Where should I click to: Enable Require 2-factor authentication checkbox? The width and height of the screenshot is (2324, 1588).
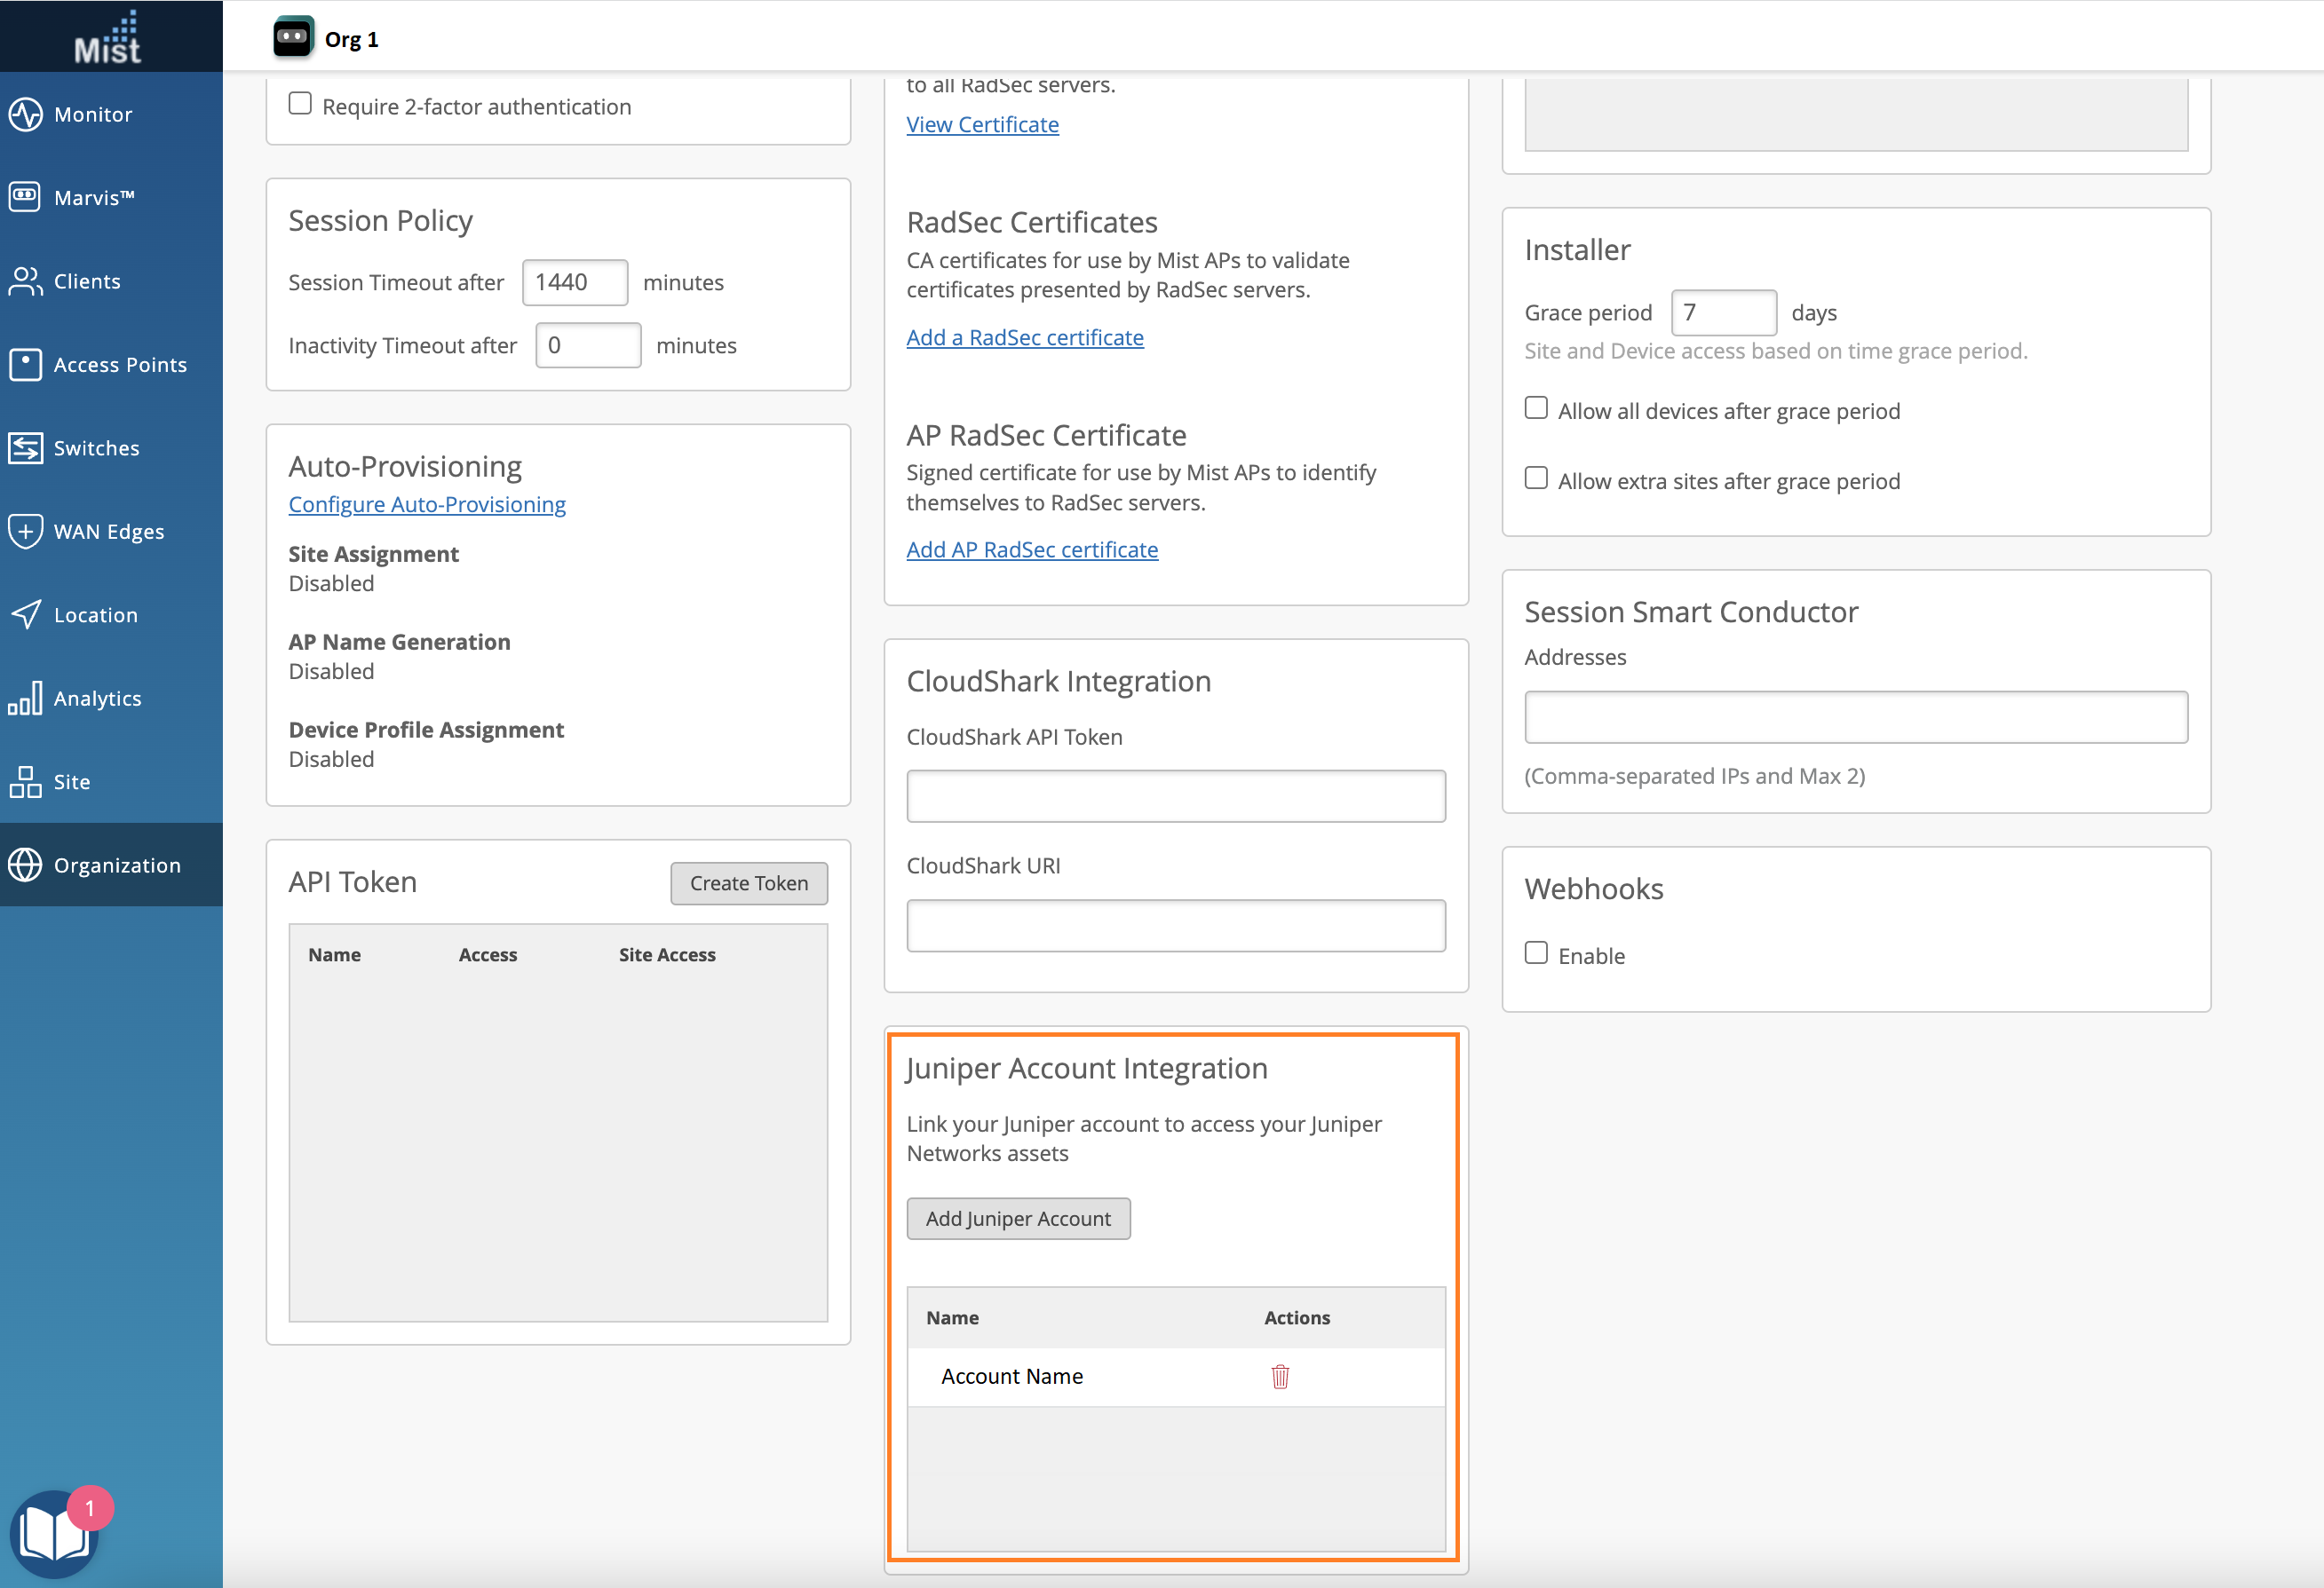[x=300, y=104]
